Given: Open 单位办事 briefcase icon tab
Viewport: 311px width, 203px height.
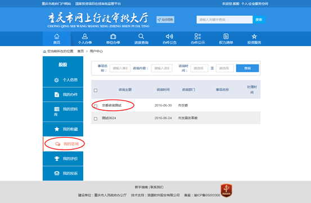Looking at the screenshot, I should coord(113,39).
